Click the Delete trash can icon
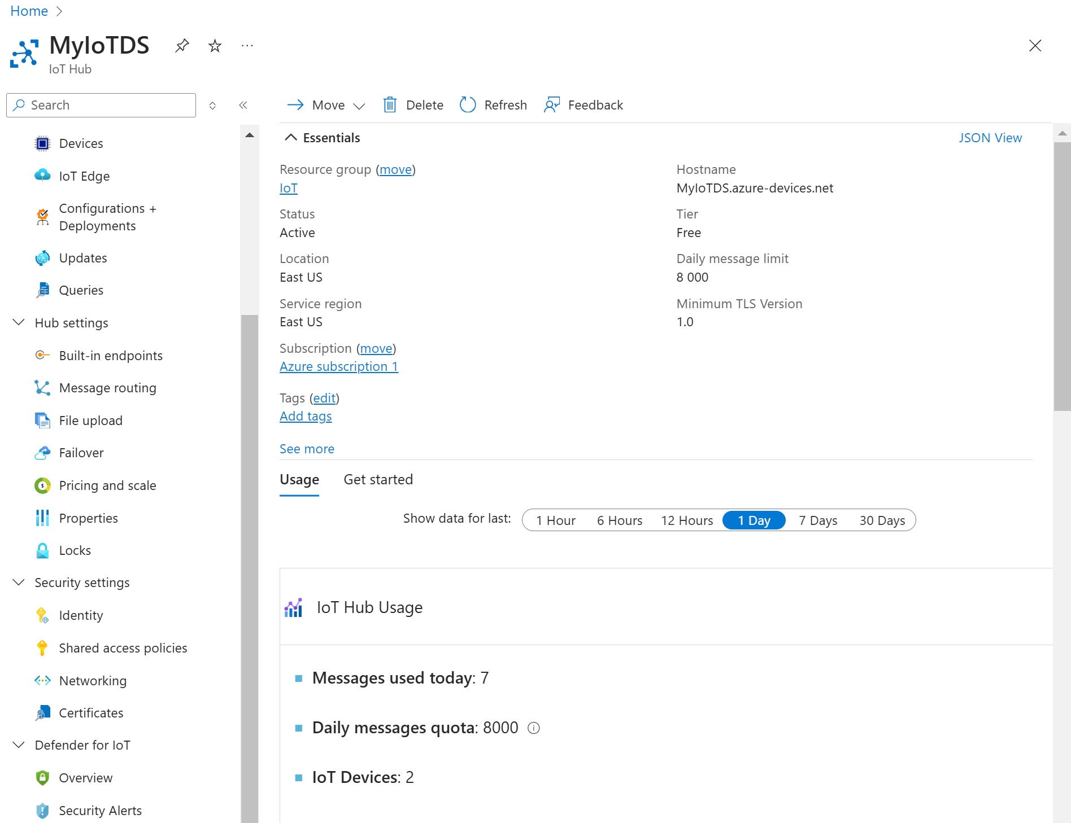 [390, 105]
